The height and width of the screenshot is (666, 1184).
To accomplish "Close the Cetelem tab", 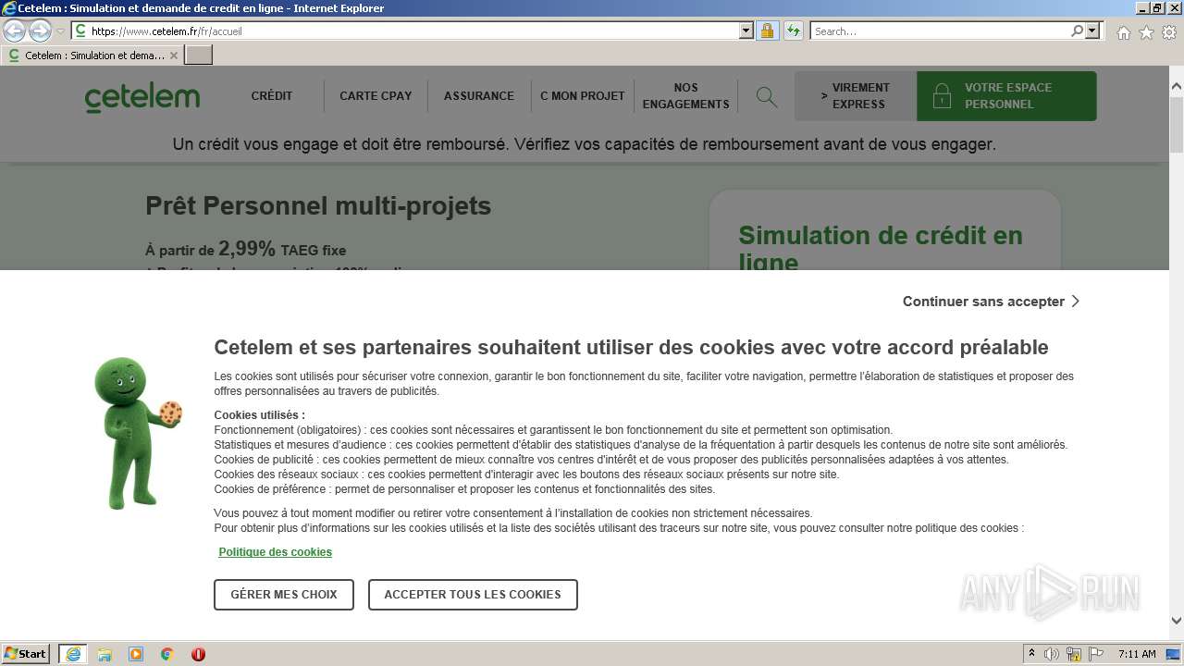I will [173, 55].
